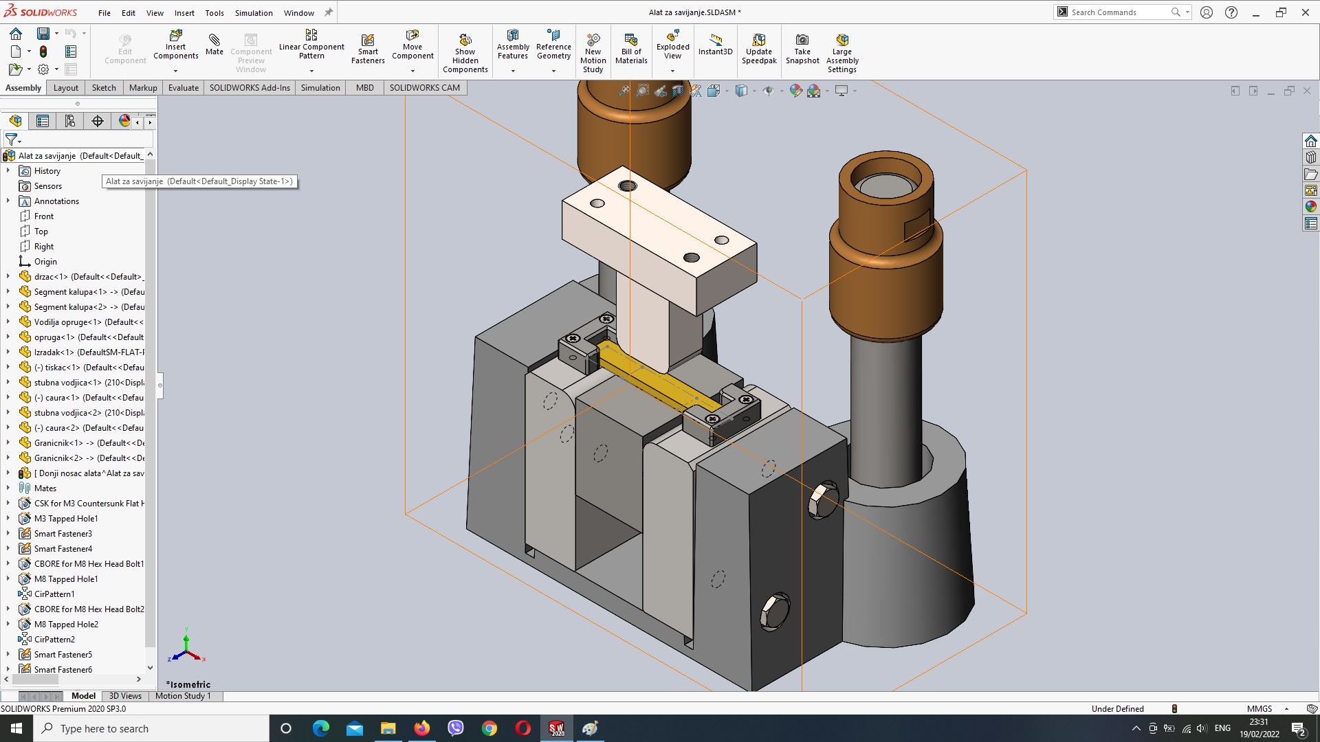
Task: Open the PropertyManager panel tab
Action: (43, 121)
